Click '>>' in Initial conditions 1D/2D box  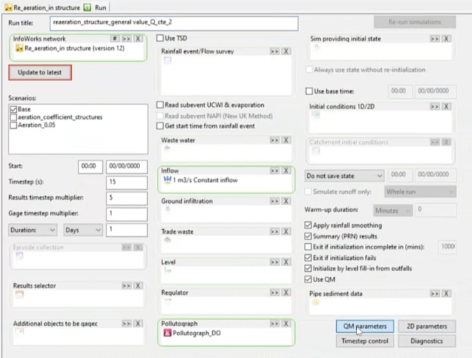pyautogui.click(x=434, y=106)
